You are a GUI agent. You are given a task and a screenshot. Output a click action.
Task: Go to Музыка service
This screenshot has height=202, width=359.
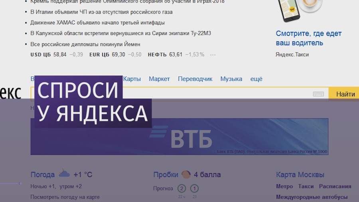coord(231,79)
